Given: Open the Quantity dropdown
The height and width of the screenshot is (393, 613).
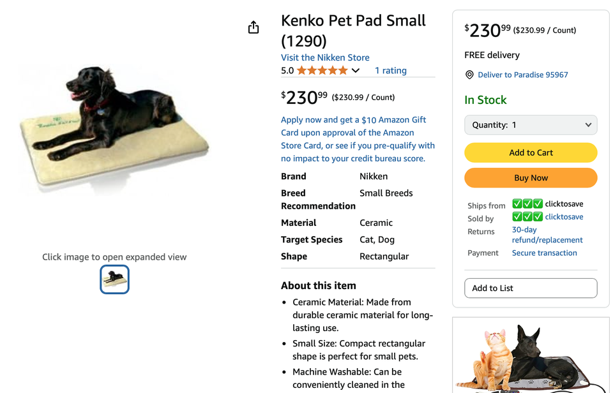Looking at the screenshot, I should (531, 125).
